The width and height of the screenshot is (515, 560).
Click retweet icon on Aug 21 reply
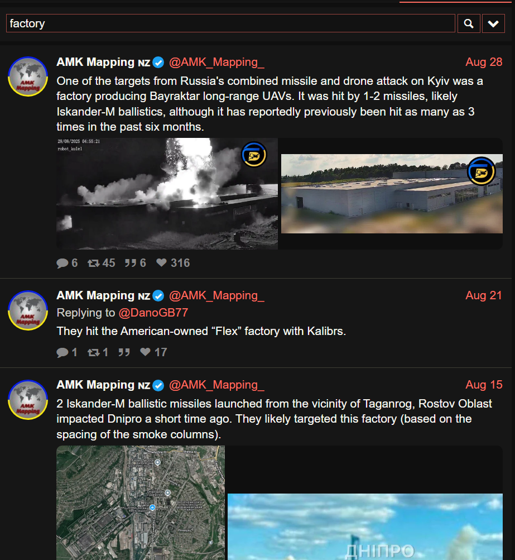pyautogui.click(x=94, y=352)
